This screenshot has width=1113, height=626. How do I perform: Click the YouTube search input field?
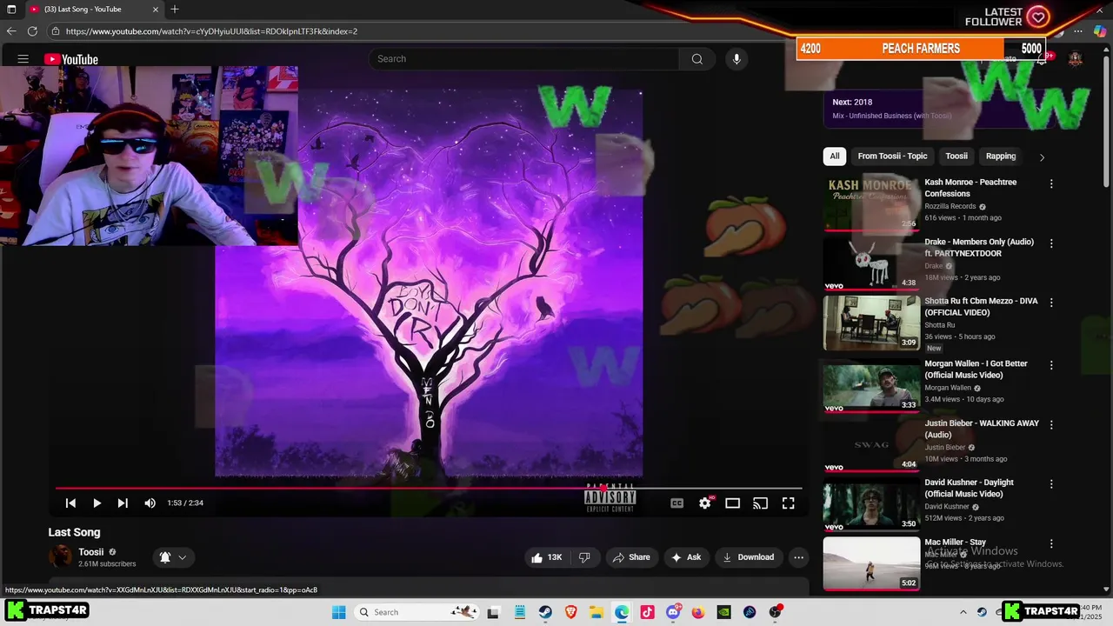coord(523,59)
